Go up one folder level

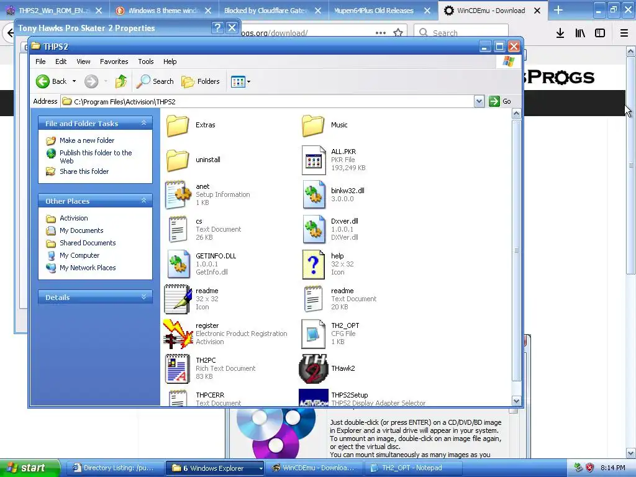pos(121,81)
